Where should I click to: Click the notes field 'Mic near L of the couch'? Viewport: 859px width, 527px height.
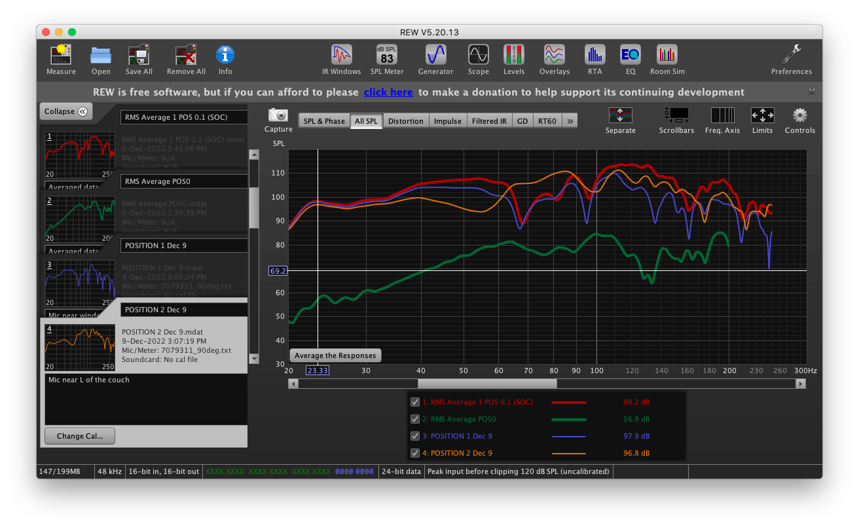coord(146,399)
